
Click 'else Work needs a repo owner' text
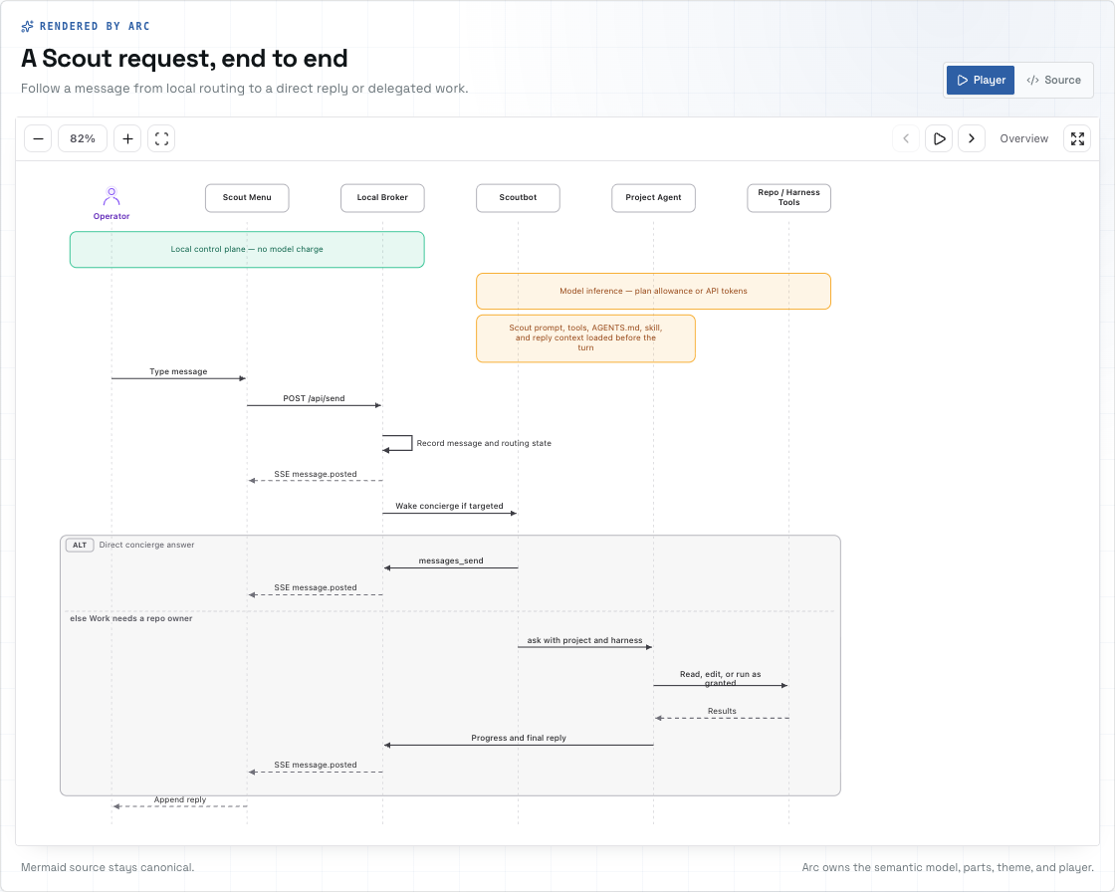[130, 618]
